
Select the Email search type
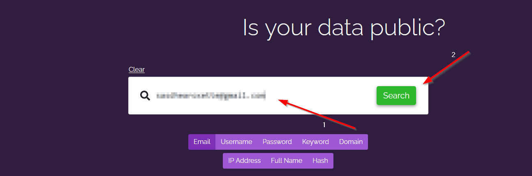click(x=202, y=142)
